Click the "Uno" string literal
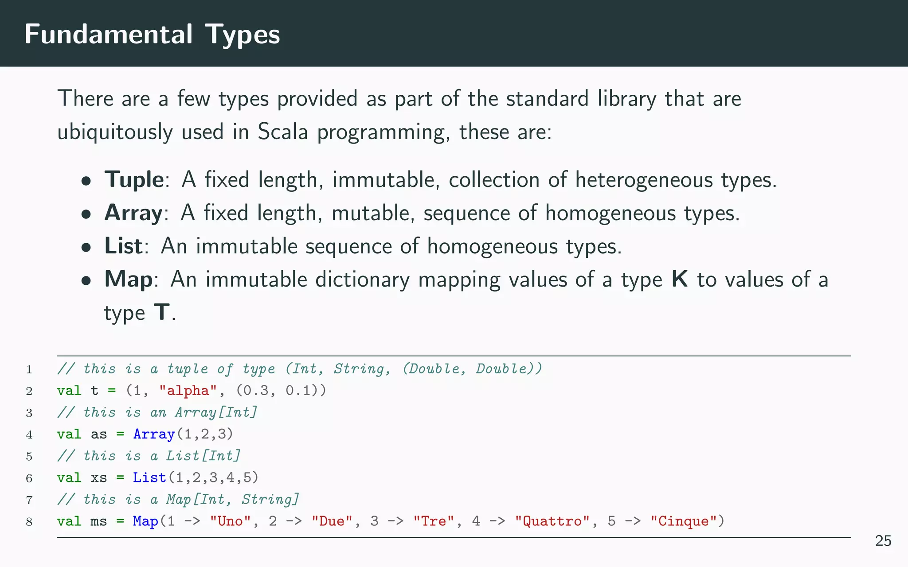 tap(230, 521)
